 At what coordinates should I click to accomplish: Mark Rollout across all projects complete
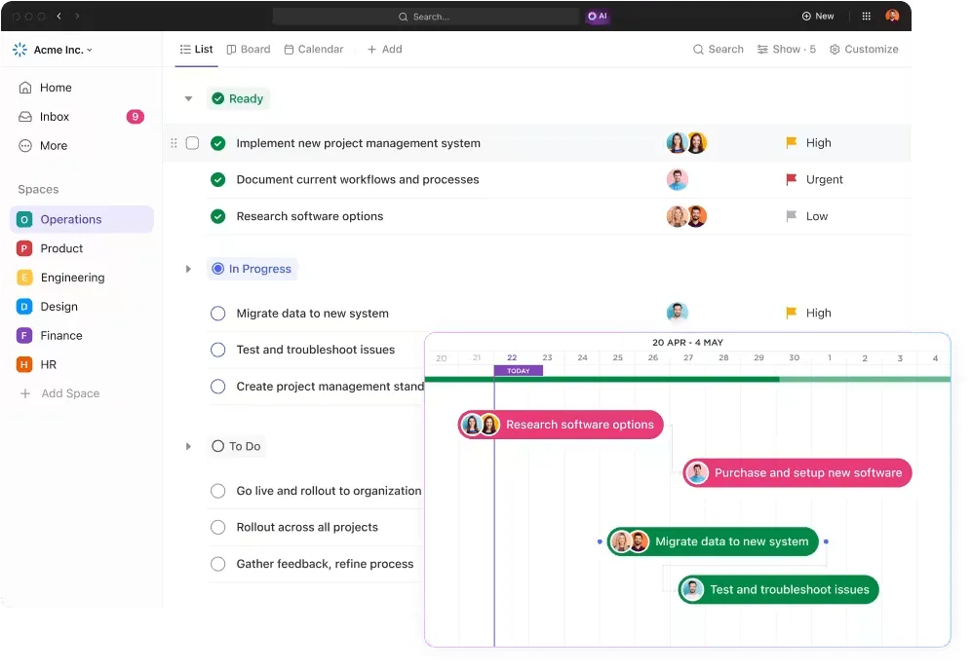pyautogui.click(x=218, y=528)
